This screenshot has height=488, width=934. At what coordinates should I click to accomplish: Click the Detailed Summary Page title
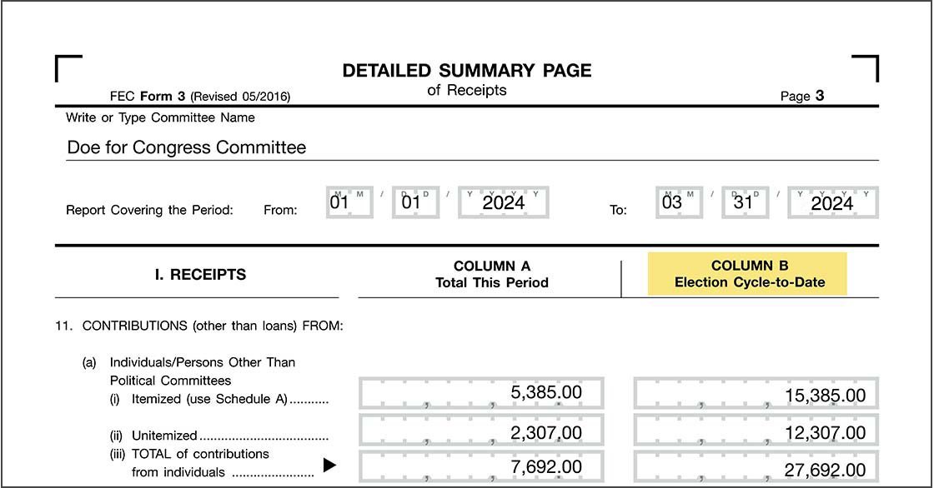466,71
